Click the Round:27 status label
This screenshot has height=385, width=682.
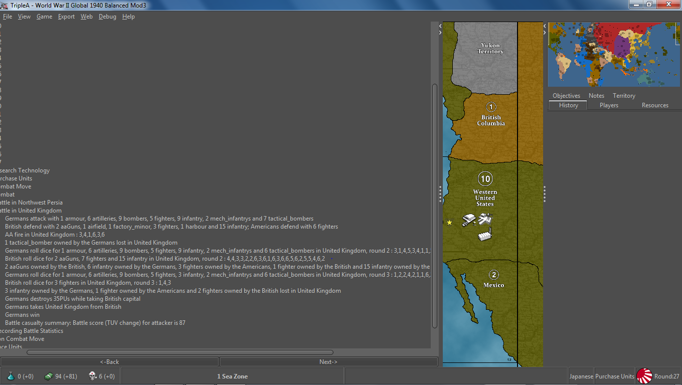click(666, 376)
